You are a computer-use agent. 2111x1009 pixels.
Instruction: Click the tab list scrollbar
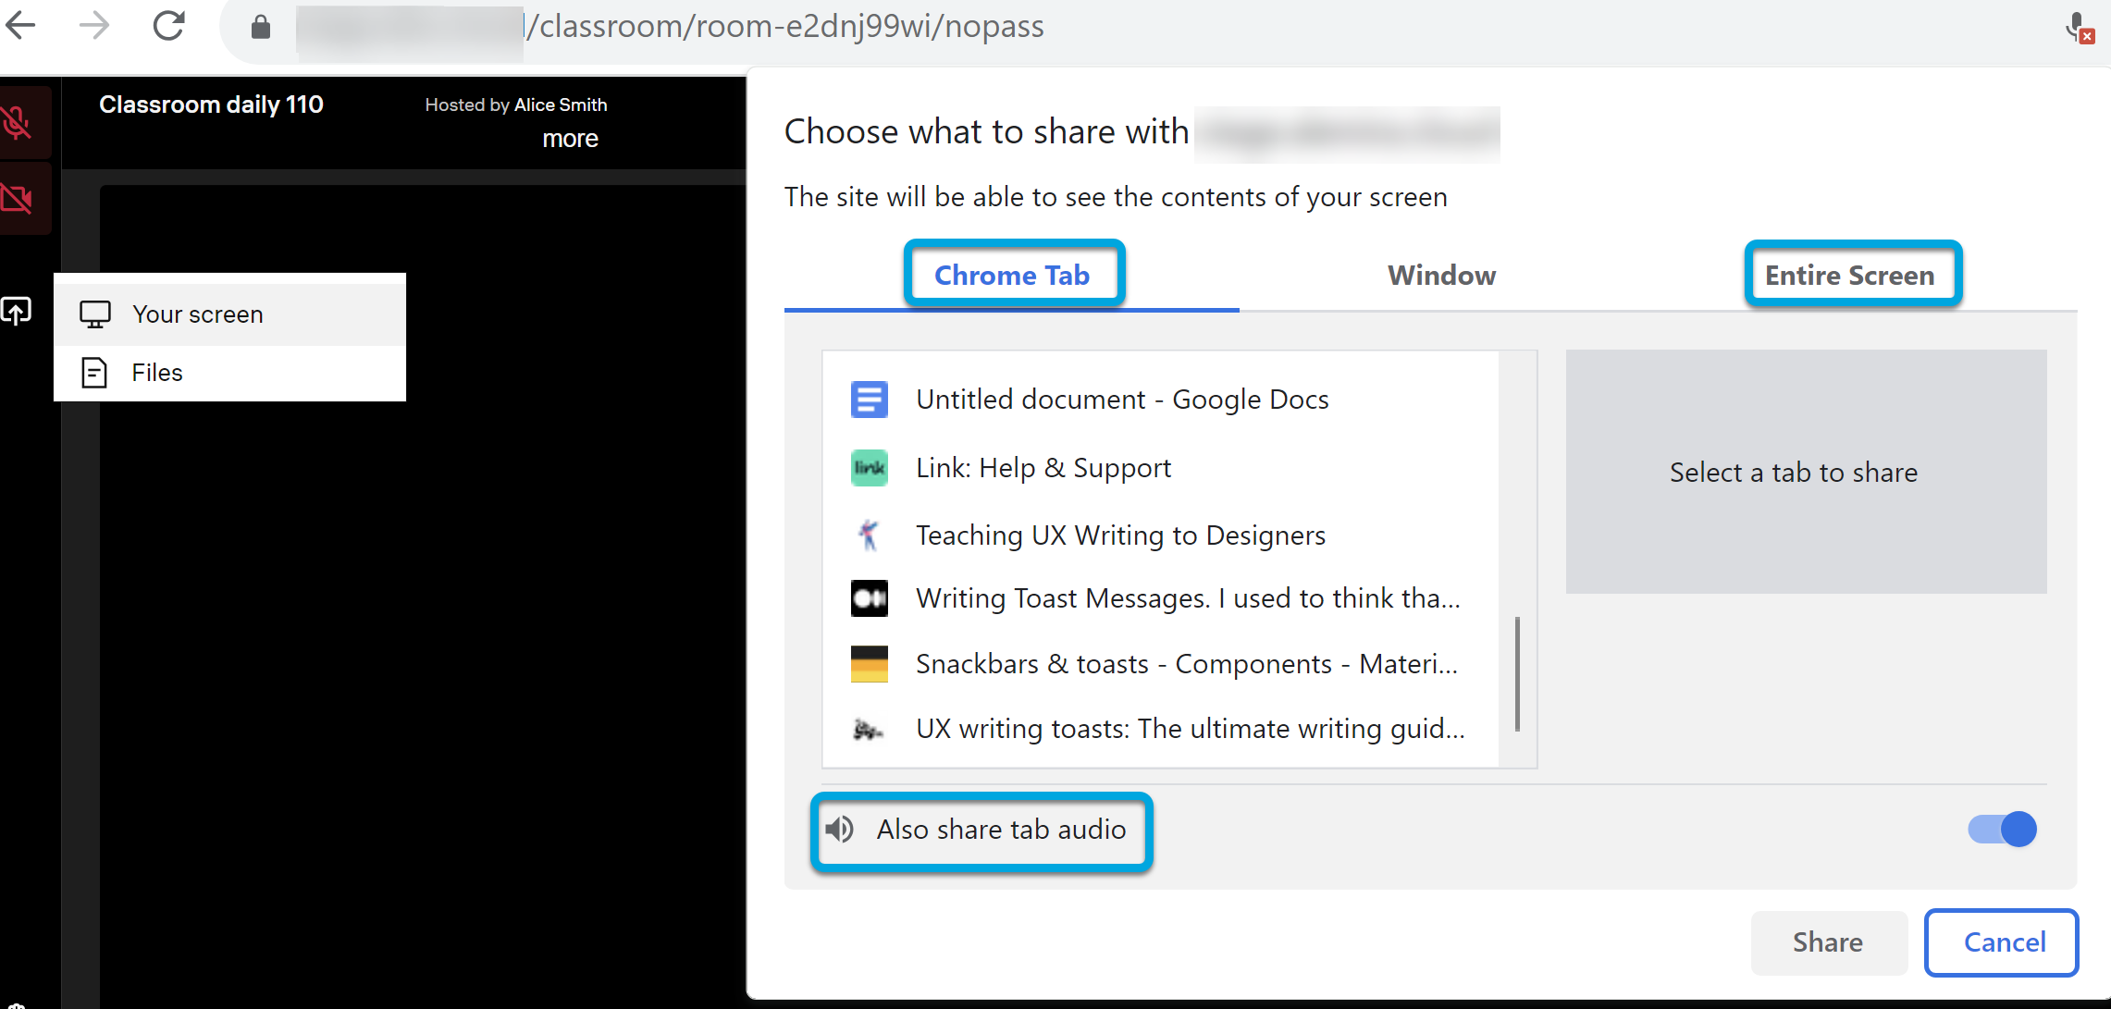(1517, 673)
